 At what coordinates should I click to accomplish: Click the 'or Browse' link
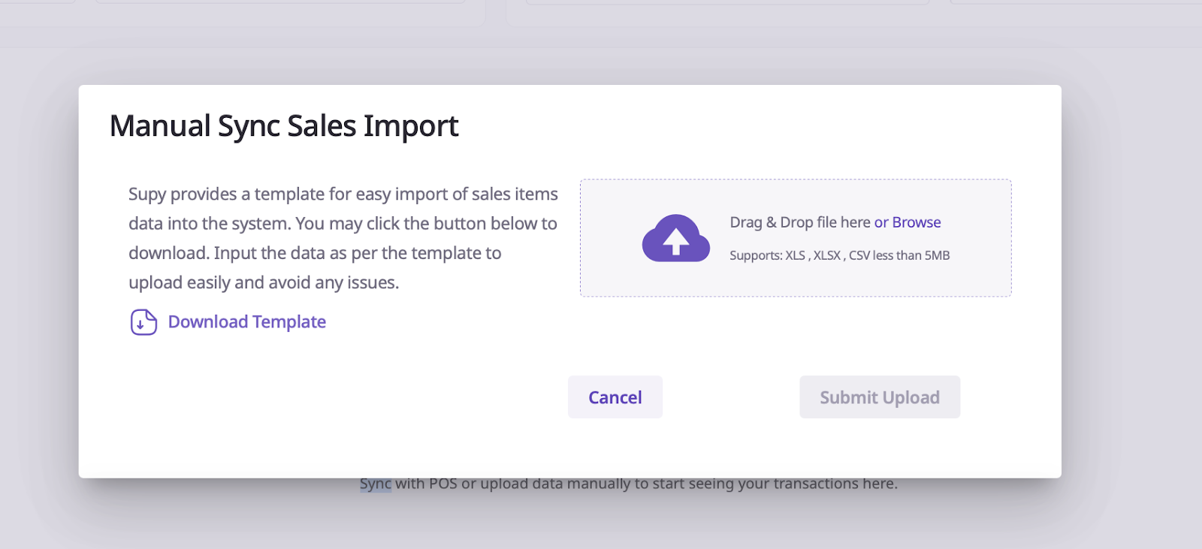908,222
